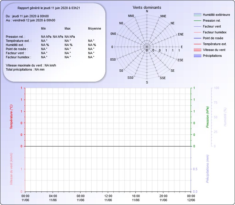Click the 'Du : jeudi 11 juin 2020 à 00h00' line
Screen dimensions: 235x205
[x=27, y=16]
